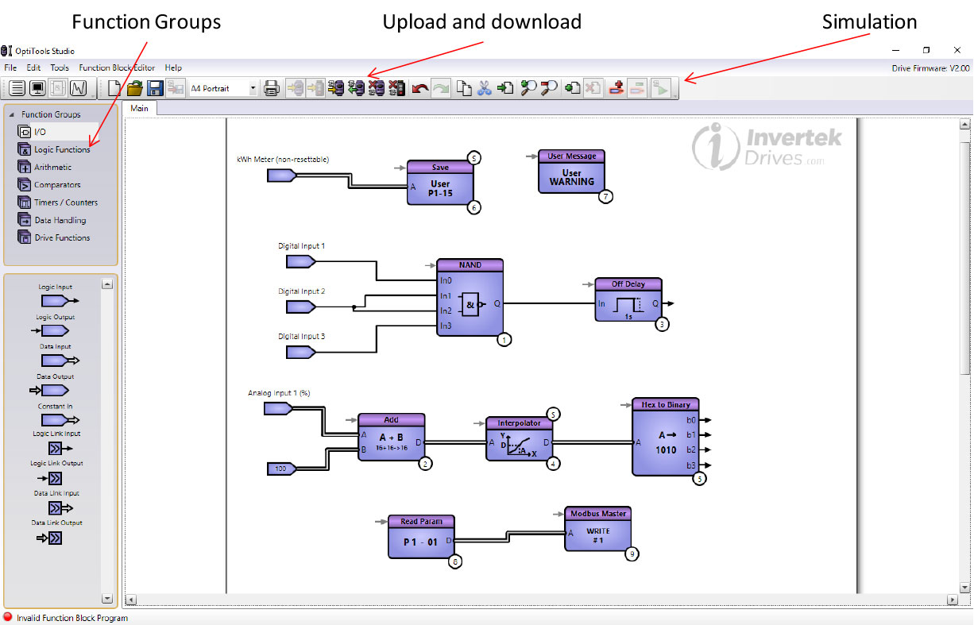Open the Function Block Editor menu
974x625 pixels.
[x=118, y=68]
